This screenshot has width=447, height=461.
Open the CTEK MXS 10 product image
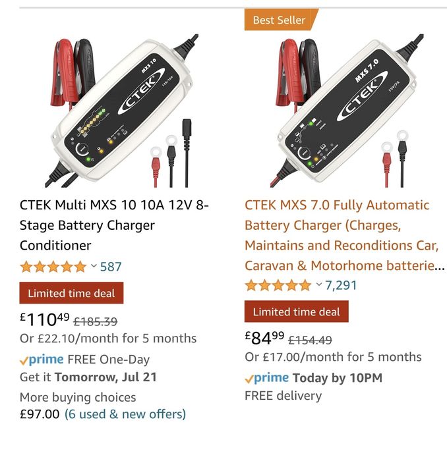click(x=121, y=111)
